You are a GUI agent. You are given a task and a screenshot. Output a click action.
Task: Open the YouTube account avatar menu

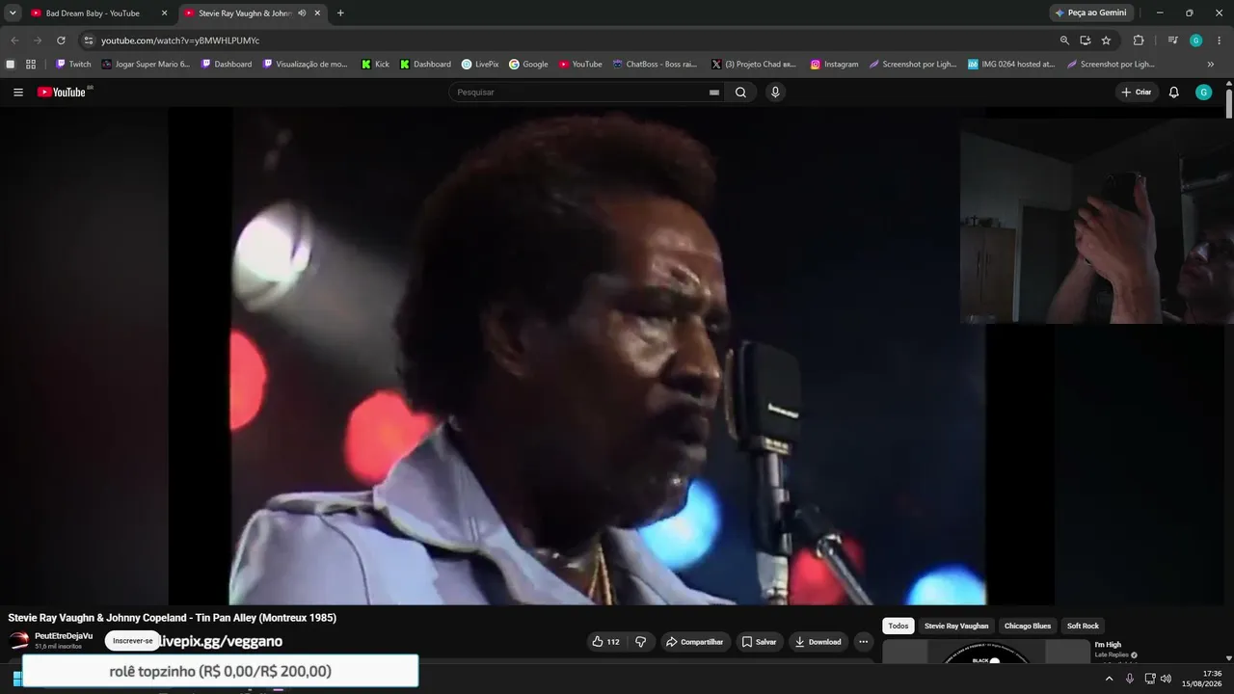[1203, 93]
